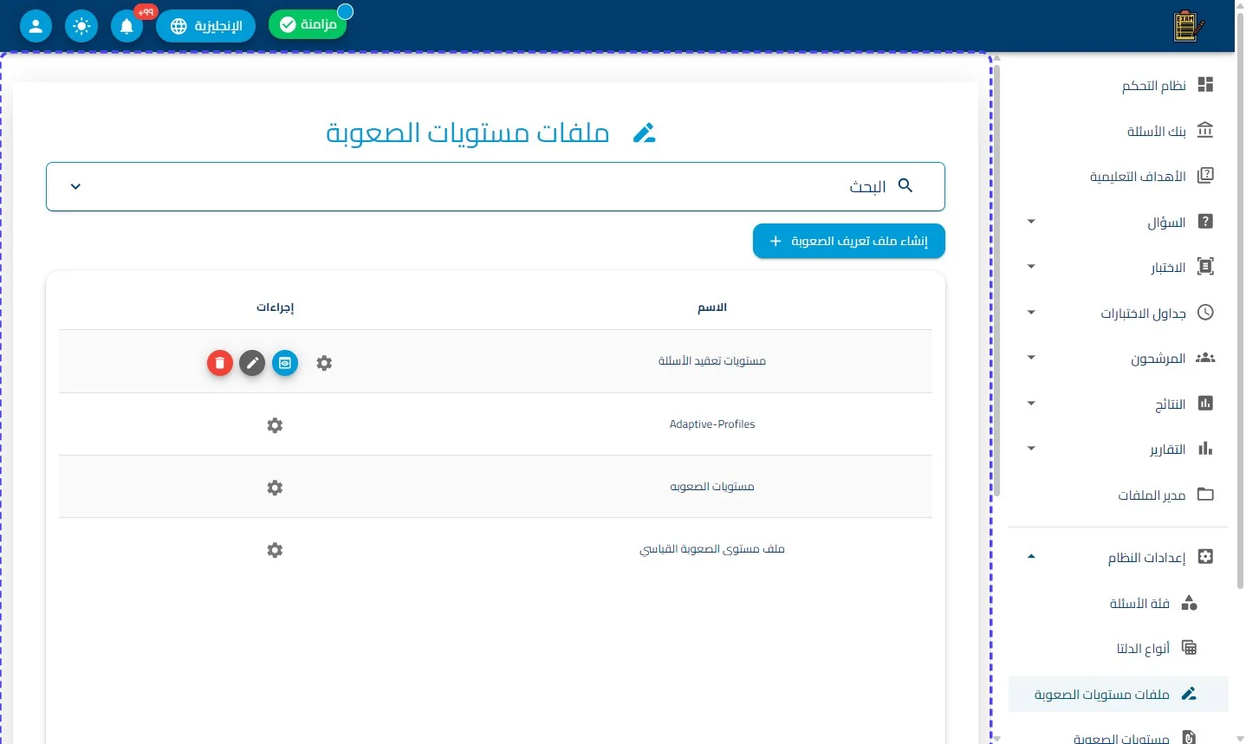Open gear actions for مستويات الصعوبه row
The image size is (1246, 744).
pos(275,488)
